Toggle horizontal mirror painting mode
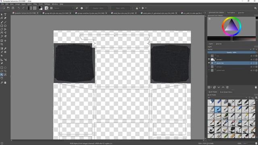The image size is (258, 145). (137, 8)
